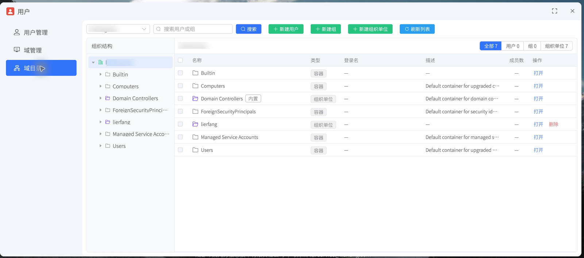This screenshot has width=584, height=258.
Task: Check the Domain Controllers row checkbox
Action: pyautogui.click(x=180, y=98)
